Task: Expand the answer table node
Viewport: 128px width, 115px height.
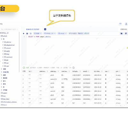Action: (3, 48)
